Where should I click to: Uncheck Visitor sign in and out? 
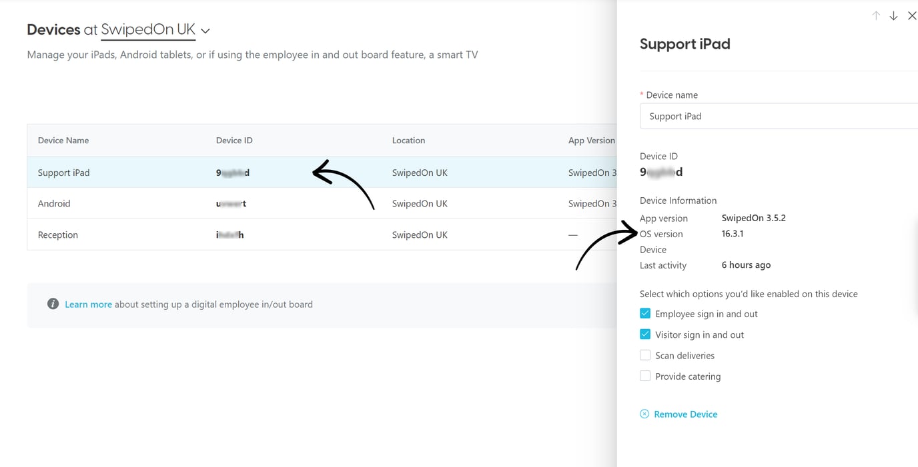[645, 334]
